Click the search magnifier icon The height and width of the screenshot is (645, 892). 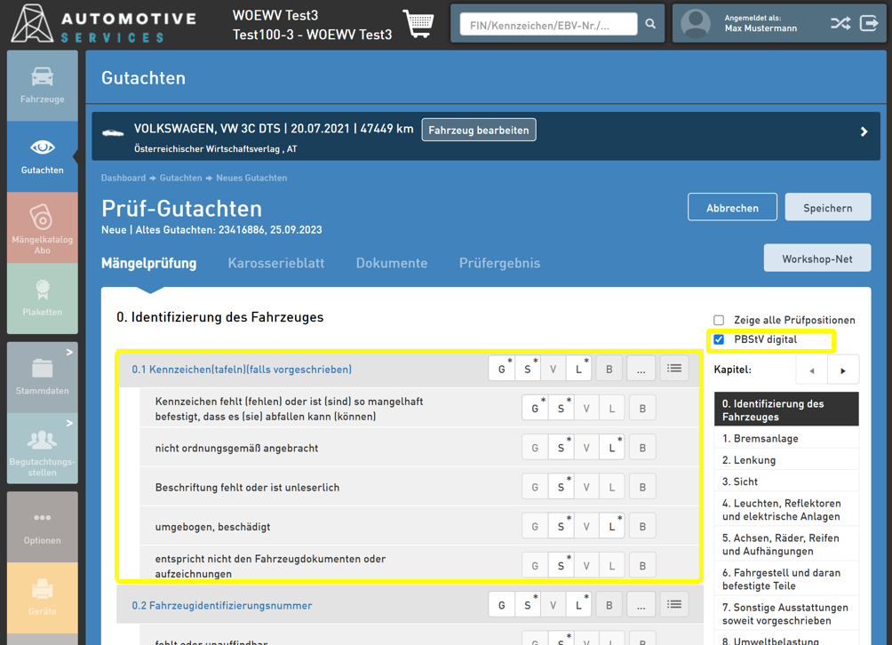pyautogui.click(x=650, y=24)
